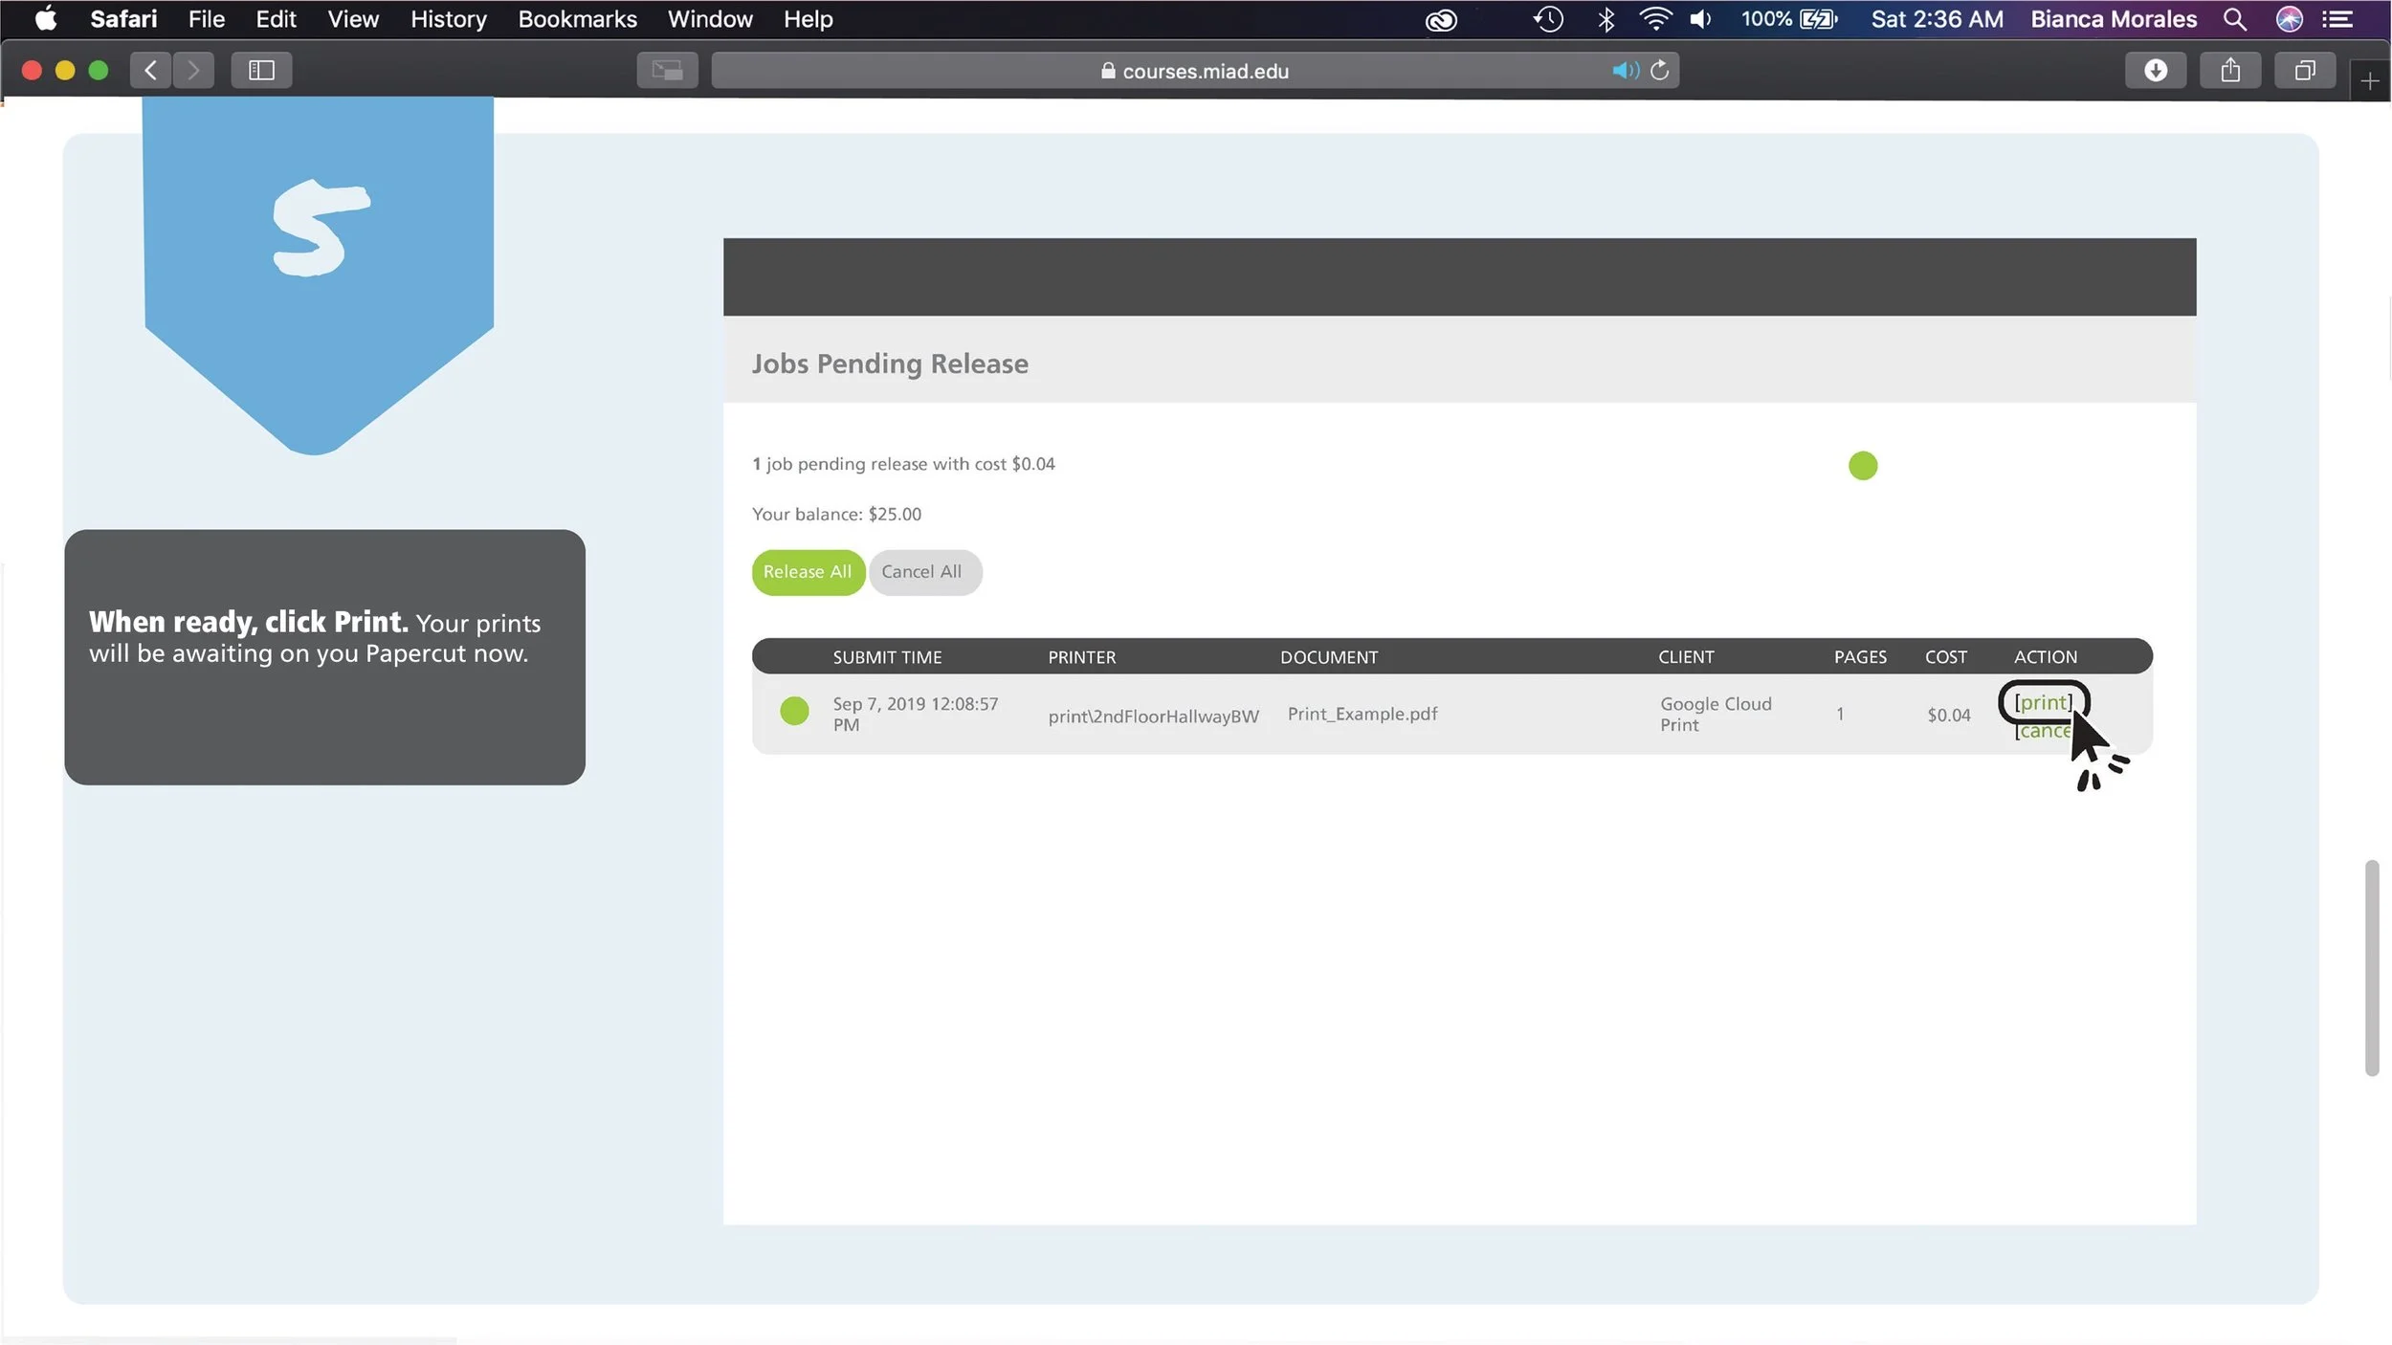This screenshot has width=2392, height=1345.
Task: Click the [print] action link
Action: pyautogui.click(x=2043, y=703)
